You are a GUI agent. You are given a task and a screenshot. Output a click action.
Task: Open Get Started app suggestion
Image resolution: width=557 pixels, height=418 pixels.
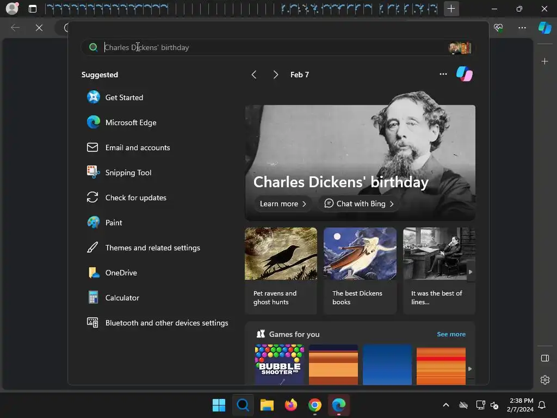pyautogui.click(x=115, y=97)
